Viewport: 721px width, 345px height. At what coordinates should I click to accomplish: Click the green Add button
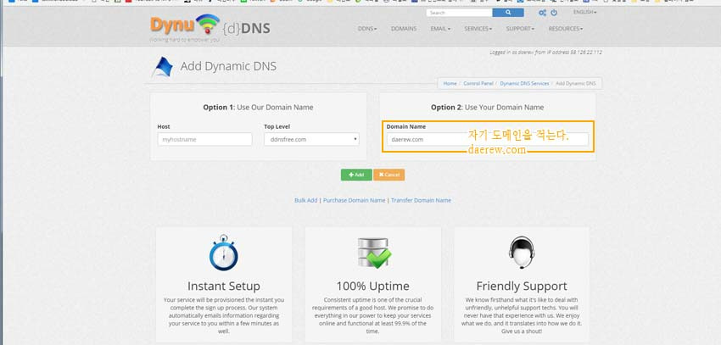356,175
